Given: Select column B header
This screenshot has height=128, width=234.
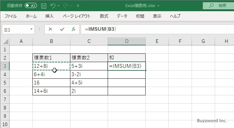Looking at the screenshot, I should [x=51, y=41].
